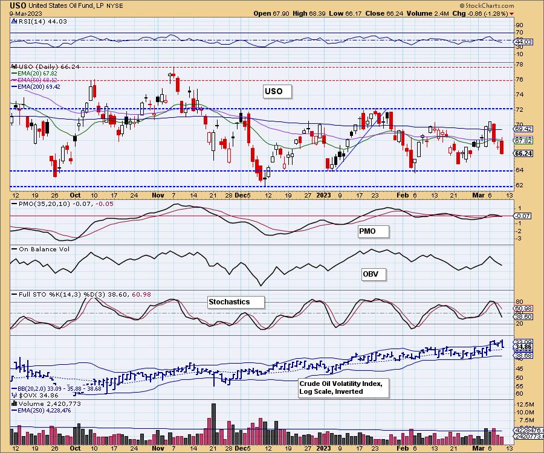Click the candlestick icon beside USO (Daily)
Screen dimensions: 544x453
point(15,66)
